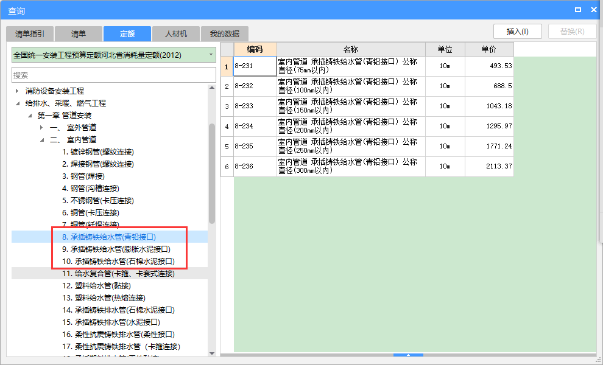Click row 3 number header
The image size is (603, 365).
click(227, 106)
